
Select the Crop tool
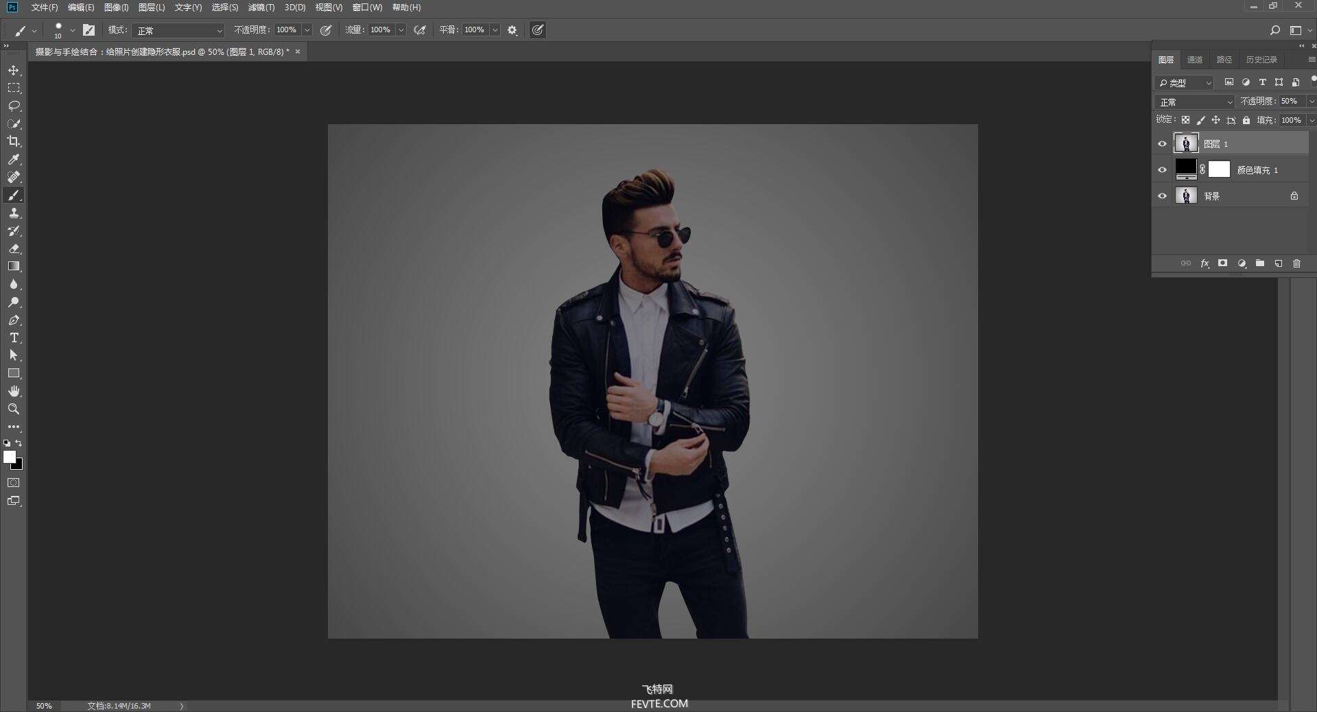pyautogui.click(x=14, y=141)
